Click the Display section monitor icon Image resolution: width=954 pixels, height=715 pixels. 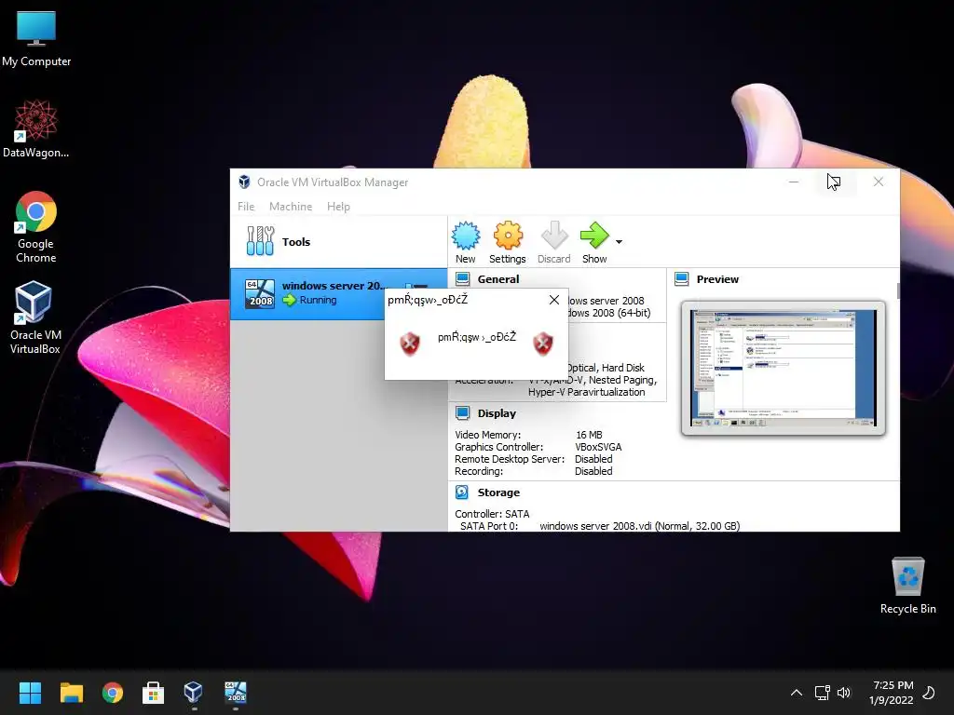(x=462, y=413)
